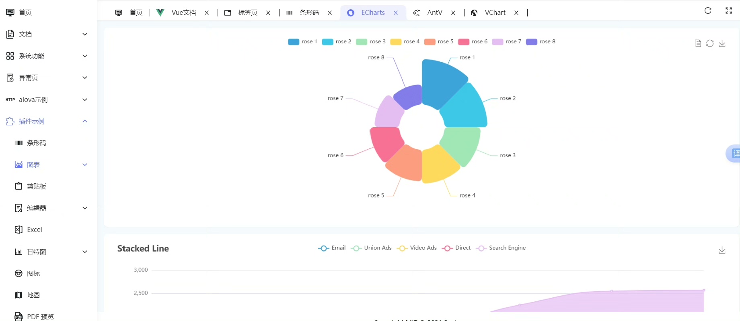Switch to the Vue文档 tab
This screenshot has height=321, width=740.
pyautogui.click(x=183, y=12)
